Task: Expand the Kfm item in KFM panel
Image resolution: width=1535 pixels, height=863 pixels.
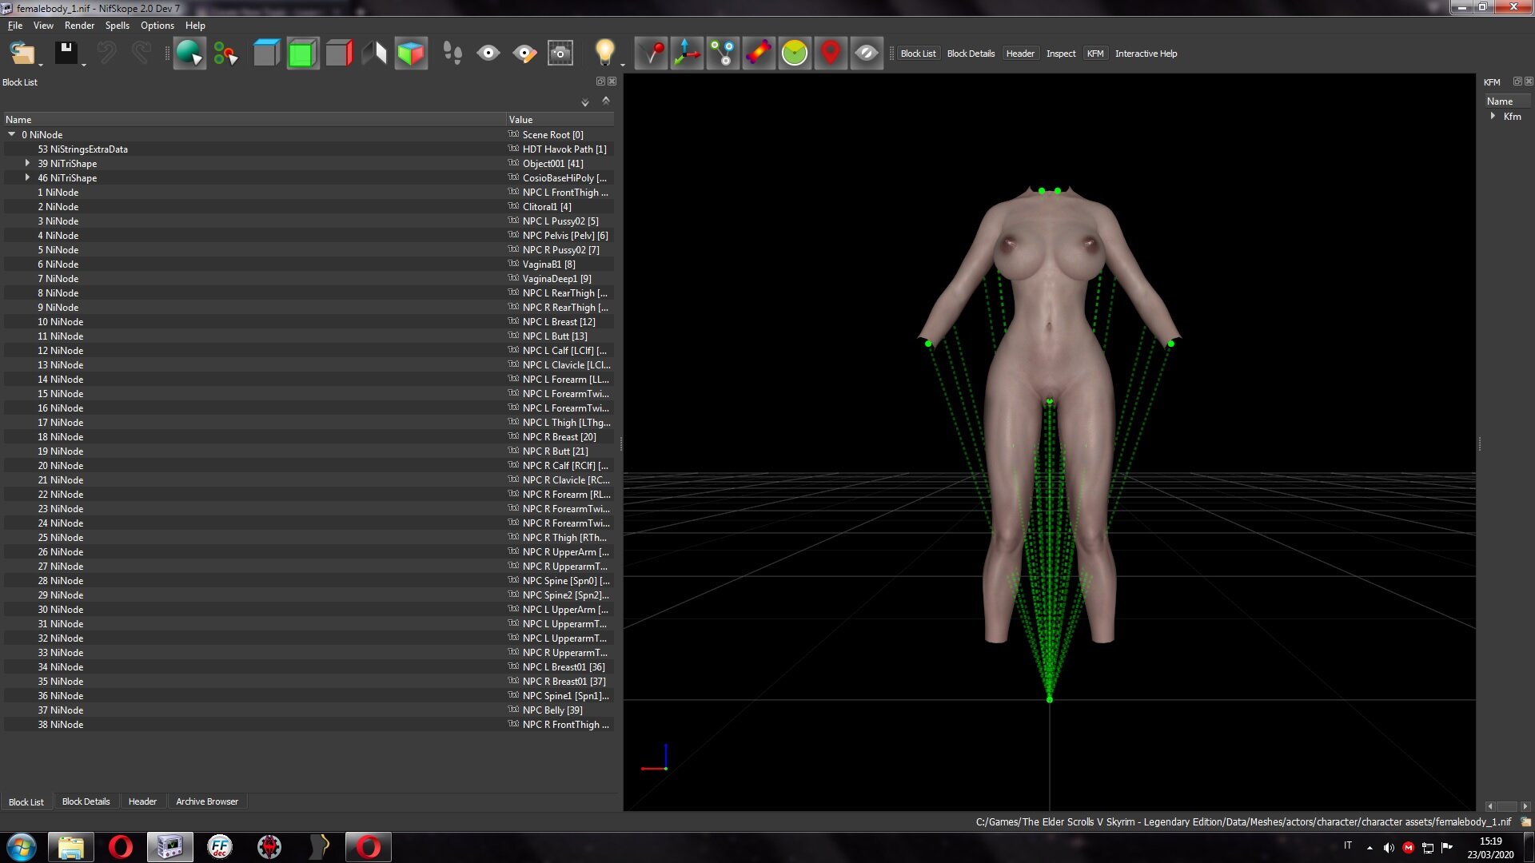Action: click(1493, 116)
